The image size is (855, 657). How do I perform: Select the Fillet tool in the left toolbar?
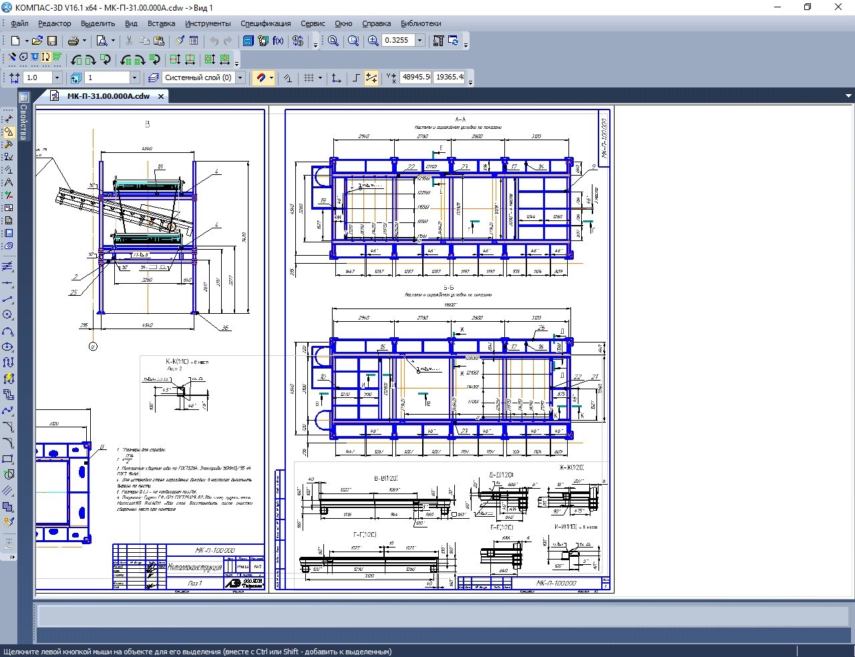[x=8, y=443]
